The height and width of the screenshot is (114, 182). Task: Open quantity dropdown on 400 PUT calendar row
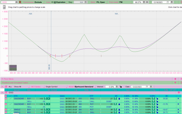tap(49, 104)
